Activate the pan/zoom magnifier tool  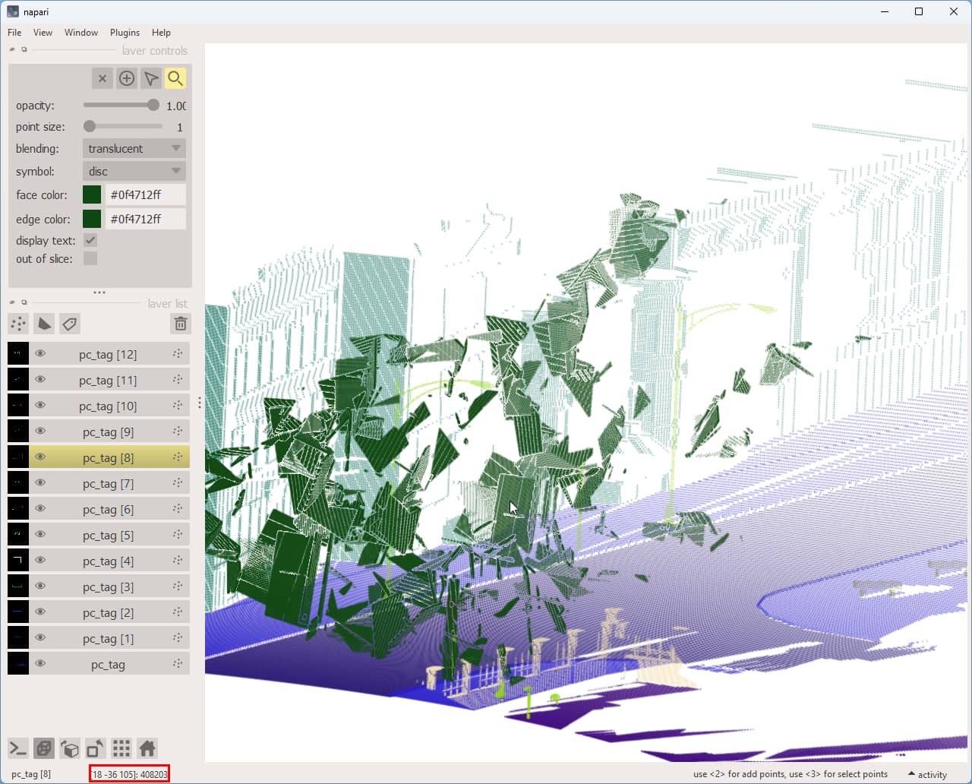(175, 77)
